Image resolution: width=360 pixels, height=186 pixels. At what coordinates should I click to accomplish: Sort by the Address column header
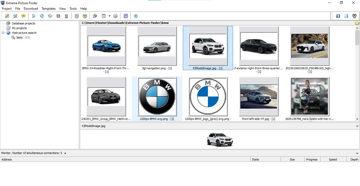[125, 160]
